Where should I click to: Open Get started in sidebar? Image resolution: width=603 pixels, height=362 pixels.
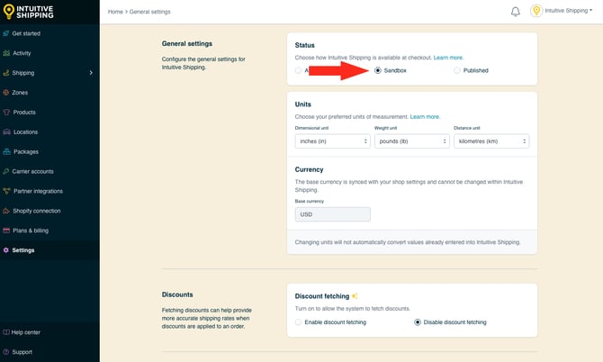coord(26,33)
